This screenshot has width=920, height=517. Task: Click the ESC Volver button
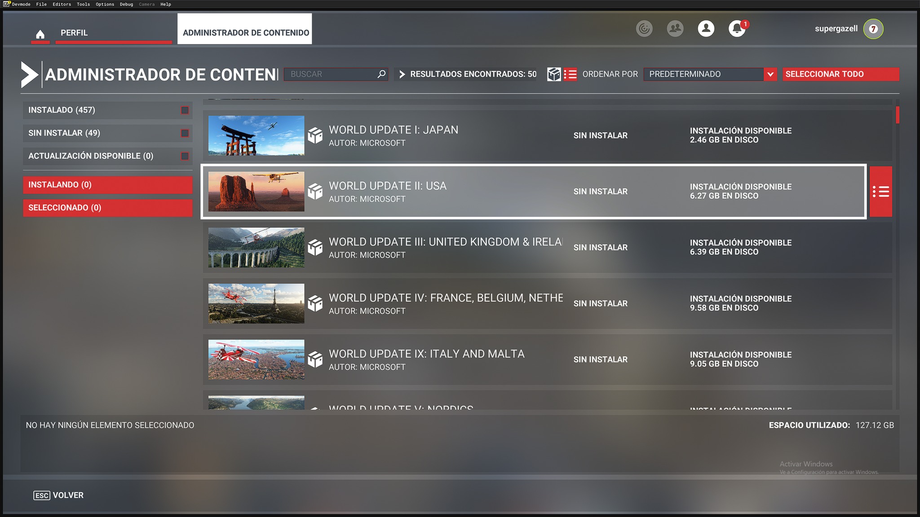58,495
